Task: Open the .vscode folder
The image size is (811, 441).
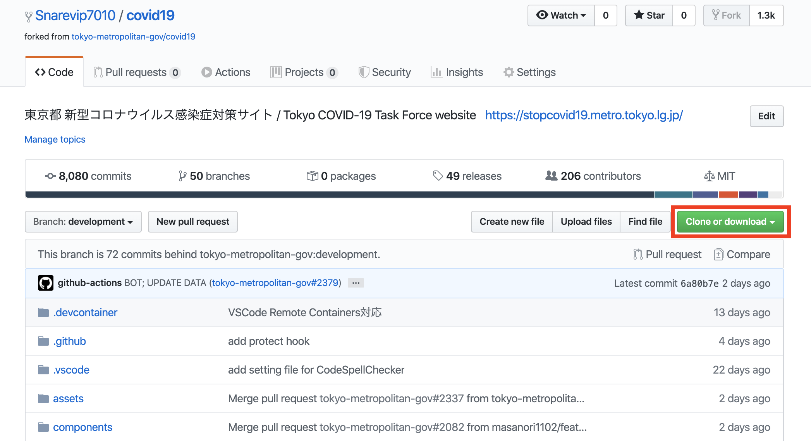Action: point(71,370)
